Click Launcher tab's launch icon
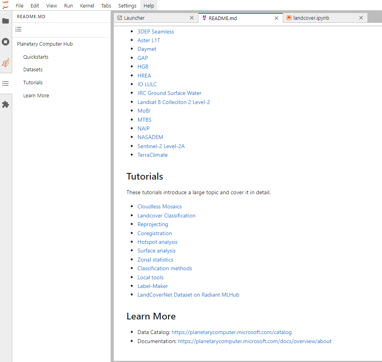Viewport: 382px width, 362px height. (x=120, y=18)
